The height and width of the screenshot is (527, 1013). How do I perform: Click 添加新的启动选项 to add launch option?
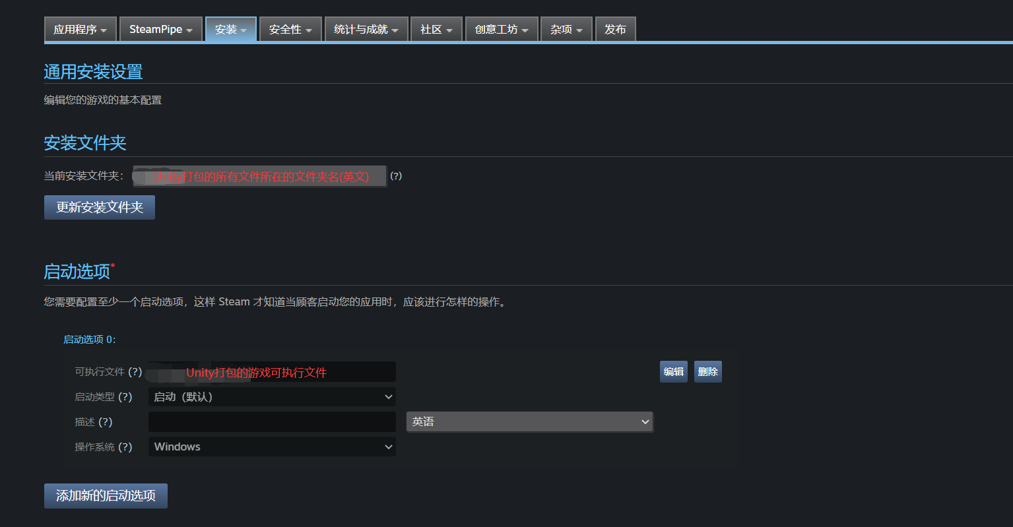pyautogui.click(x=106, y=496)
